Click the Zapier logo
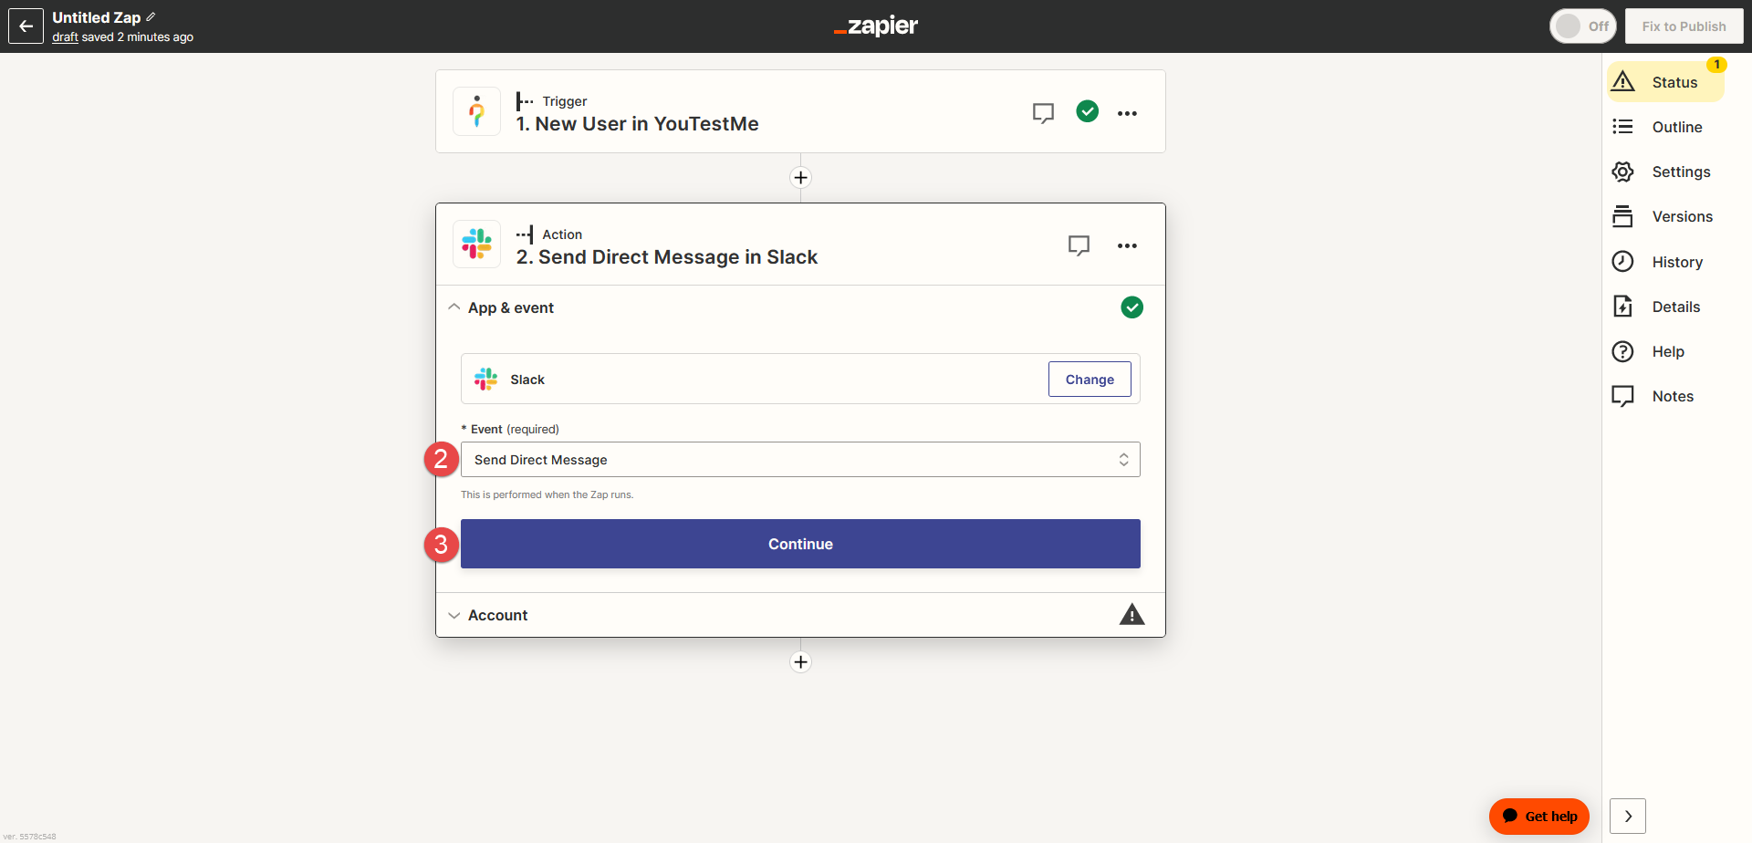The width and height of the screenshot is (1752, 843). (x=876, y=26)
